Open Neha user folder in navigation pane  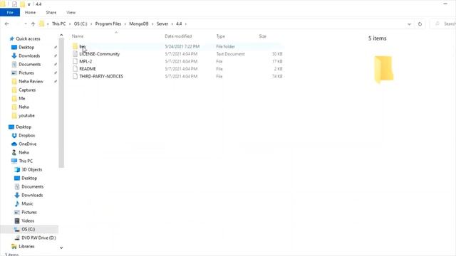(24, 152)
